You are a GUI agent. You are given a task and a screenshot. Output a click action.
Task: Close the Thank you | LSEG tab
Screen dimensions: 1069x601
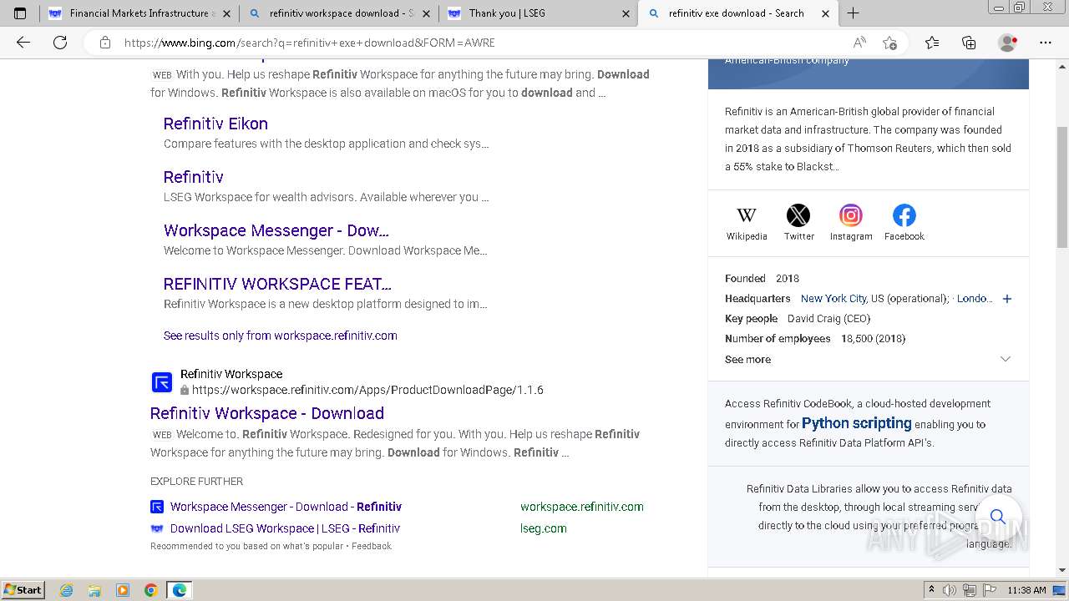pyautogui.click(x=626, y=13)
